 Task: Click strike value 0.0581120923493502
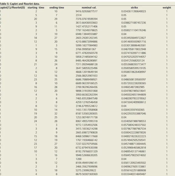[x=134, y=163]
